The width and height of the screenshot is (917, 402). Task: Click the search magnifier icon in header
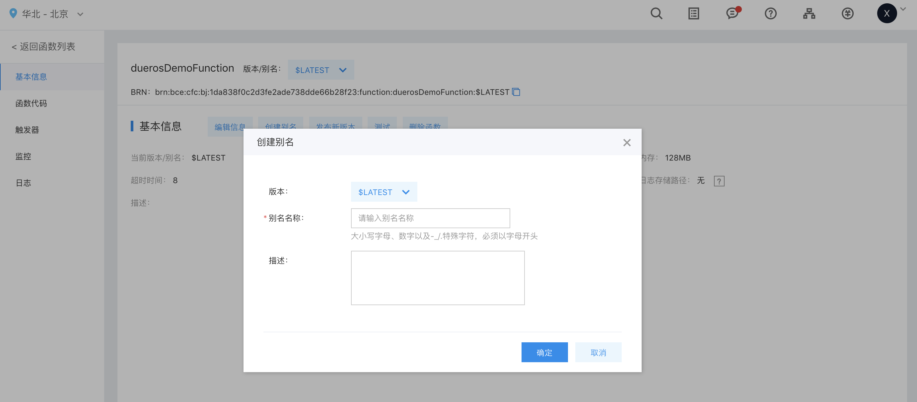coord(656,14)
